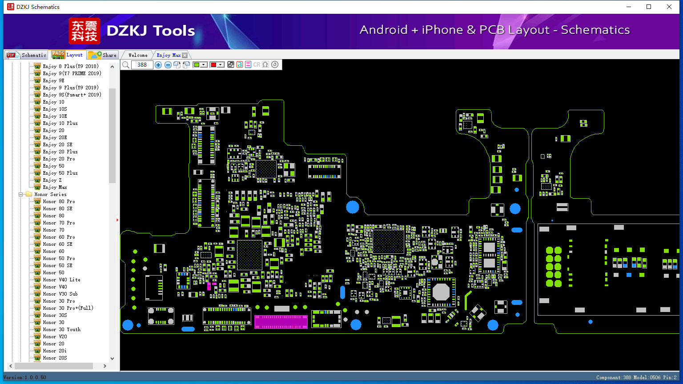Open the Enjoy 10 Plus entry
The width and height of the screenshot is (683, 384).
60,123
